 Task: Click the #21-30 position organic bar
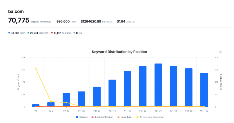(97, 97)
